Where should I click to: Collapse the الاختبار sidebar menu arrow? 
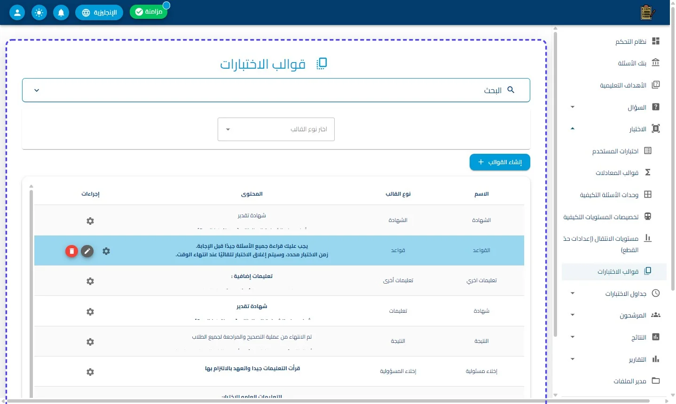(x=573, y=129)
